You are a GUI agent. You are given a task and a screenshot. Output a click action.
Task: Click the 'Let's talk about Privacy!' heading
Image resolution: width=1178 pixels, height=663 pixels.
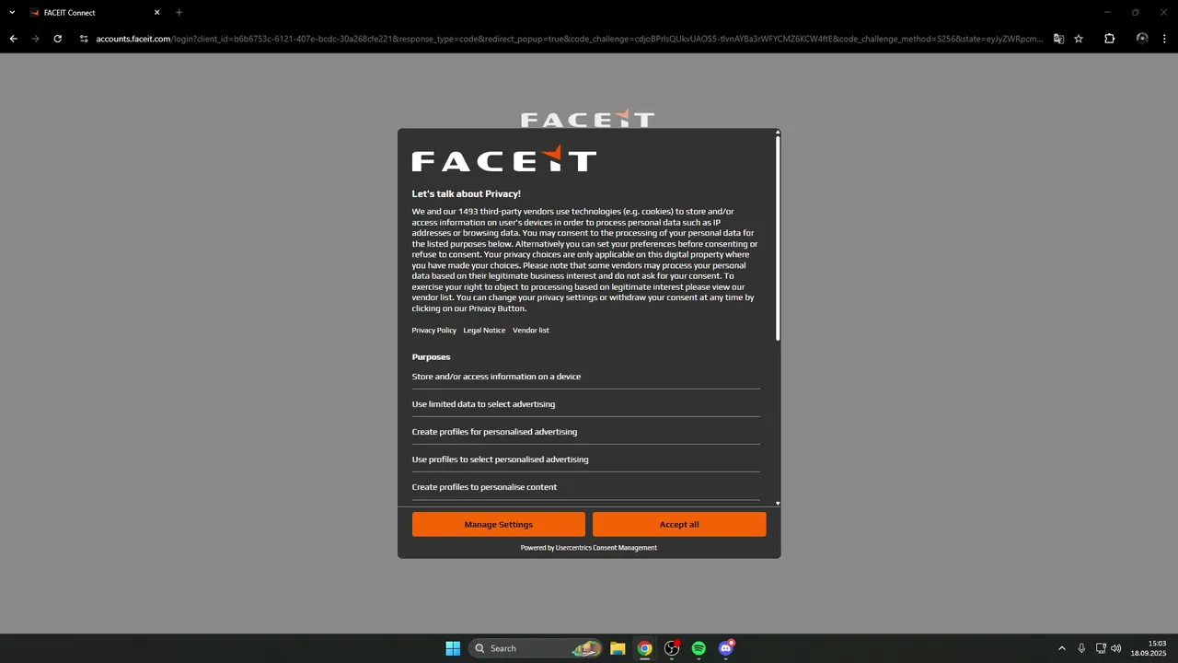click(x=466, y=194)
